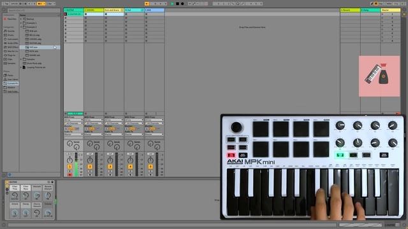The height and width of the screenshot is (229, 408).
Task: Click track 2 activator button
Action: click(x=90, y=167)
